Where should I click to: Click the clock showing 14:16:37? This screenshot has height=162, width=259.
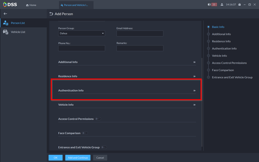(x=231, y=5)
